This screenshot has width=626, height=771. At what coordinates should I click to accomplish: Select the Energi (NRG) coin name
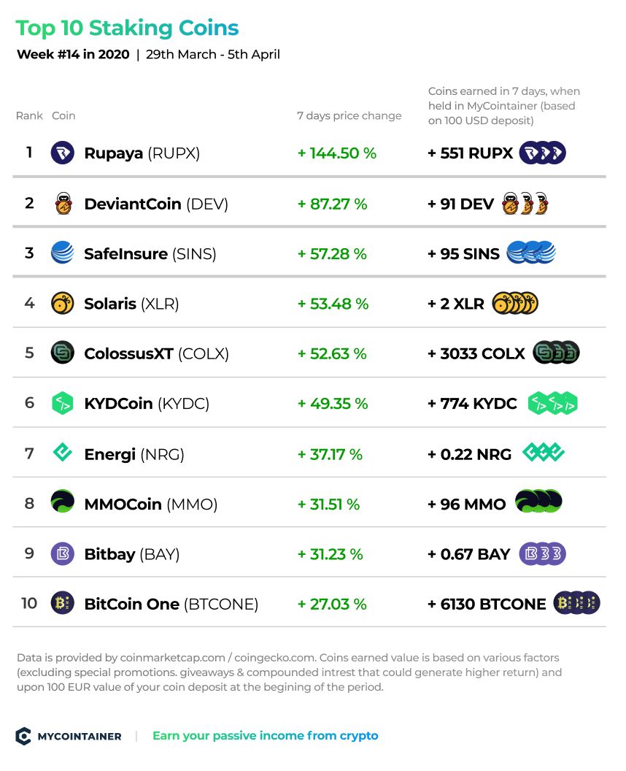[134, 454]
